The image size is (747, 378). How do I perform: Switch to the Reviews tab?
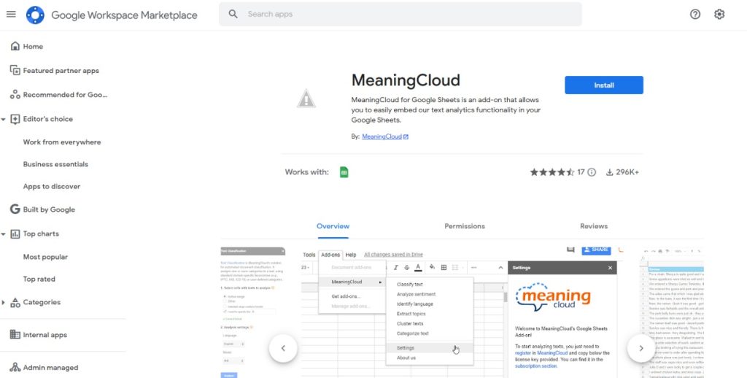594,226
